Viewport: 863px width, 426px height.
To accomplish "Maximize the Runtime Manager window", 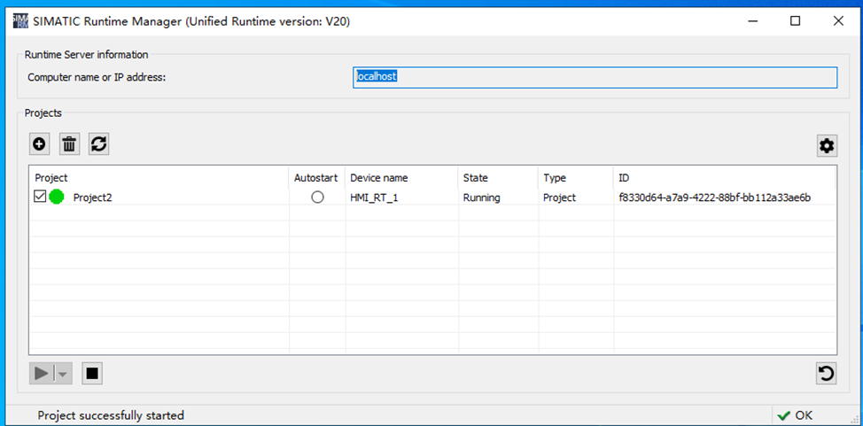I will pos(795,21).
